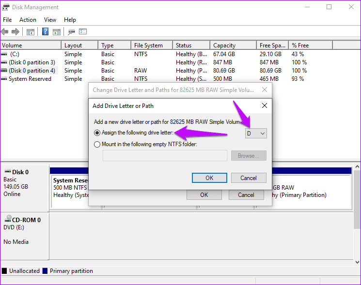
Task: Click the Forward arrow toolbar icon
Action: (x=16, y=32)
